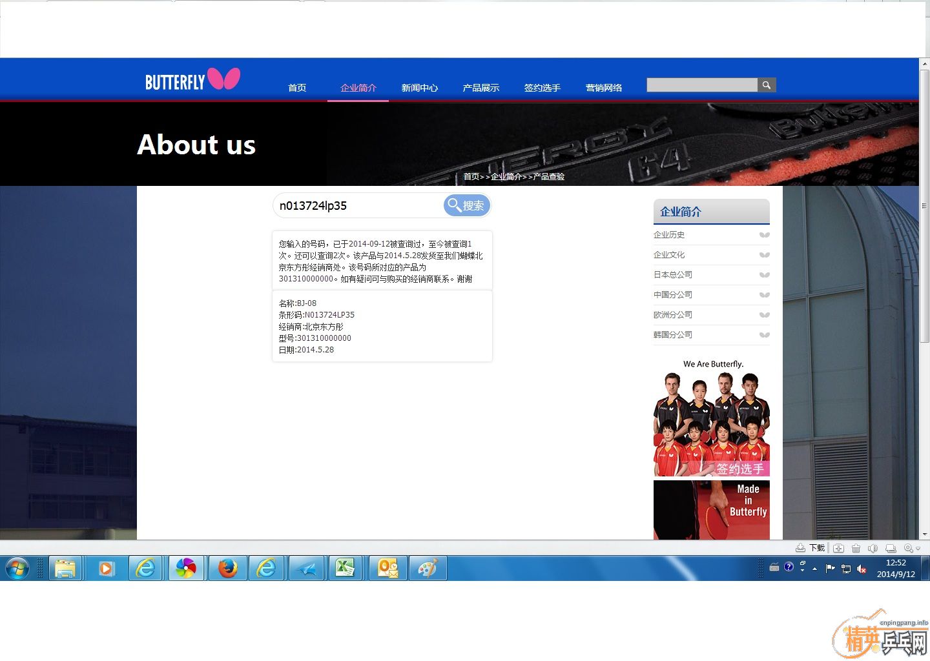Open the 日本总公司 sidebar link
Viewport: 930px width, 661px height.
[673, 275]
